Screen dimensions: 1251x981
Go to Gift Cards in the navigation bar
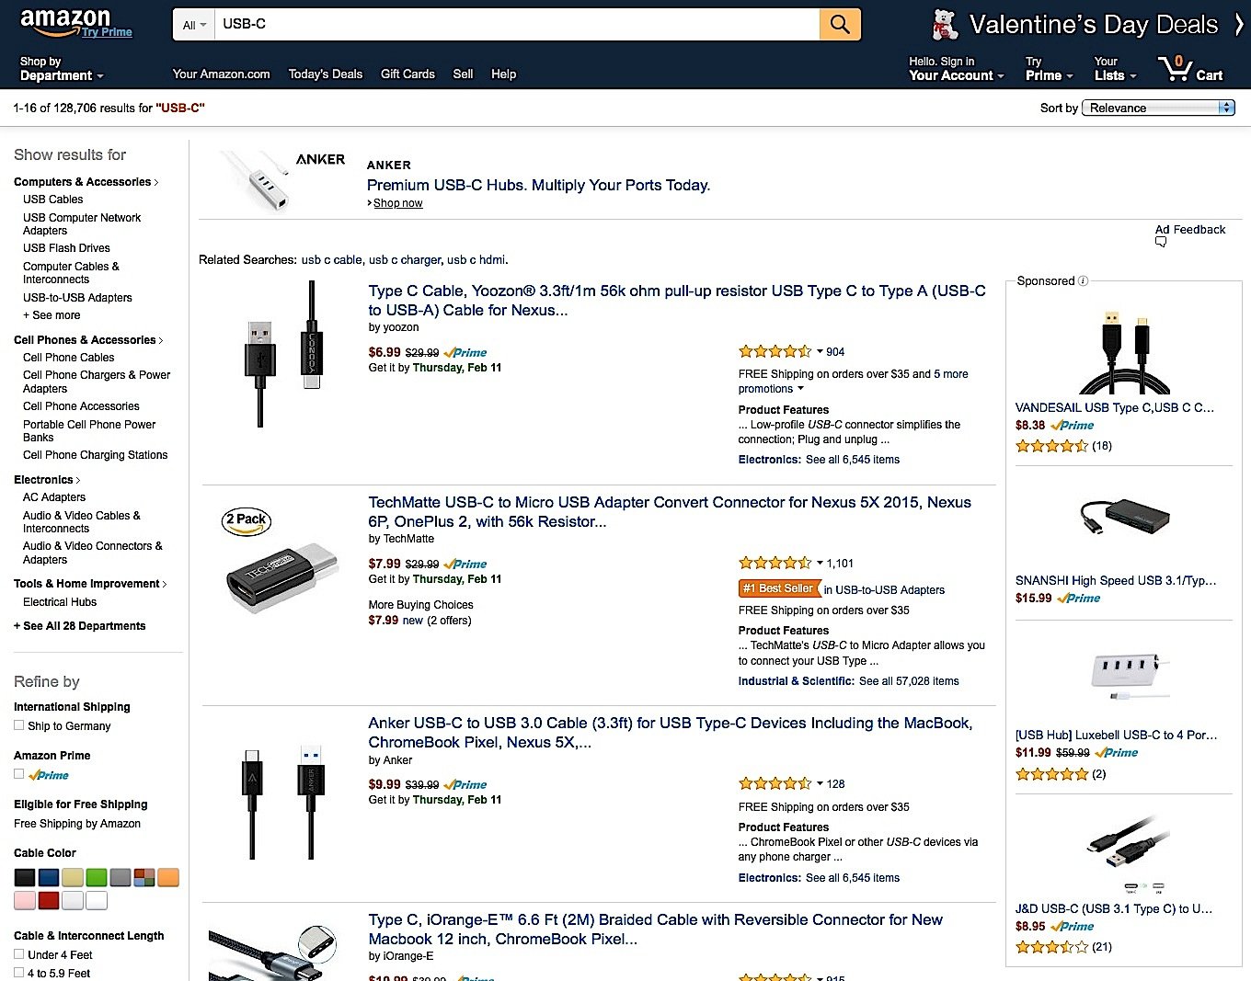click(x=407, y=74)
